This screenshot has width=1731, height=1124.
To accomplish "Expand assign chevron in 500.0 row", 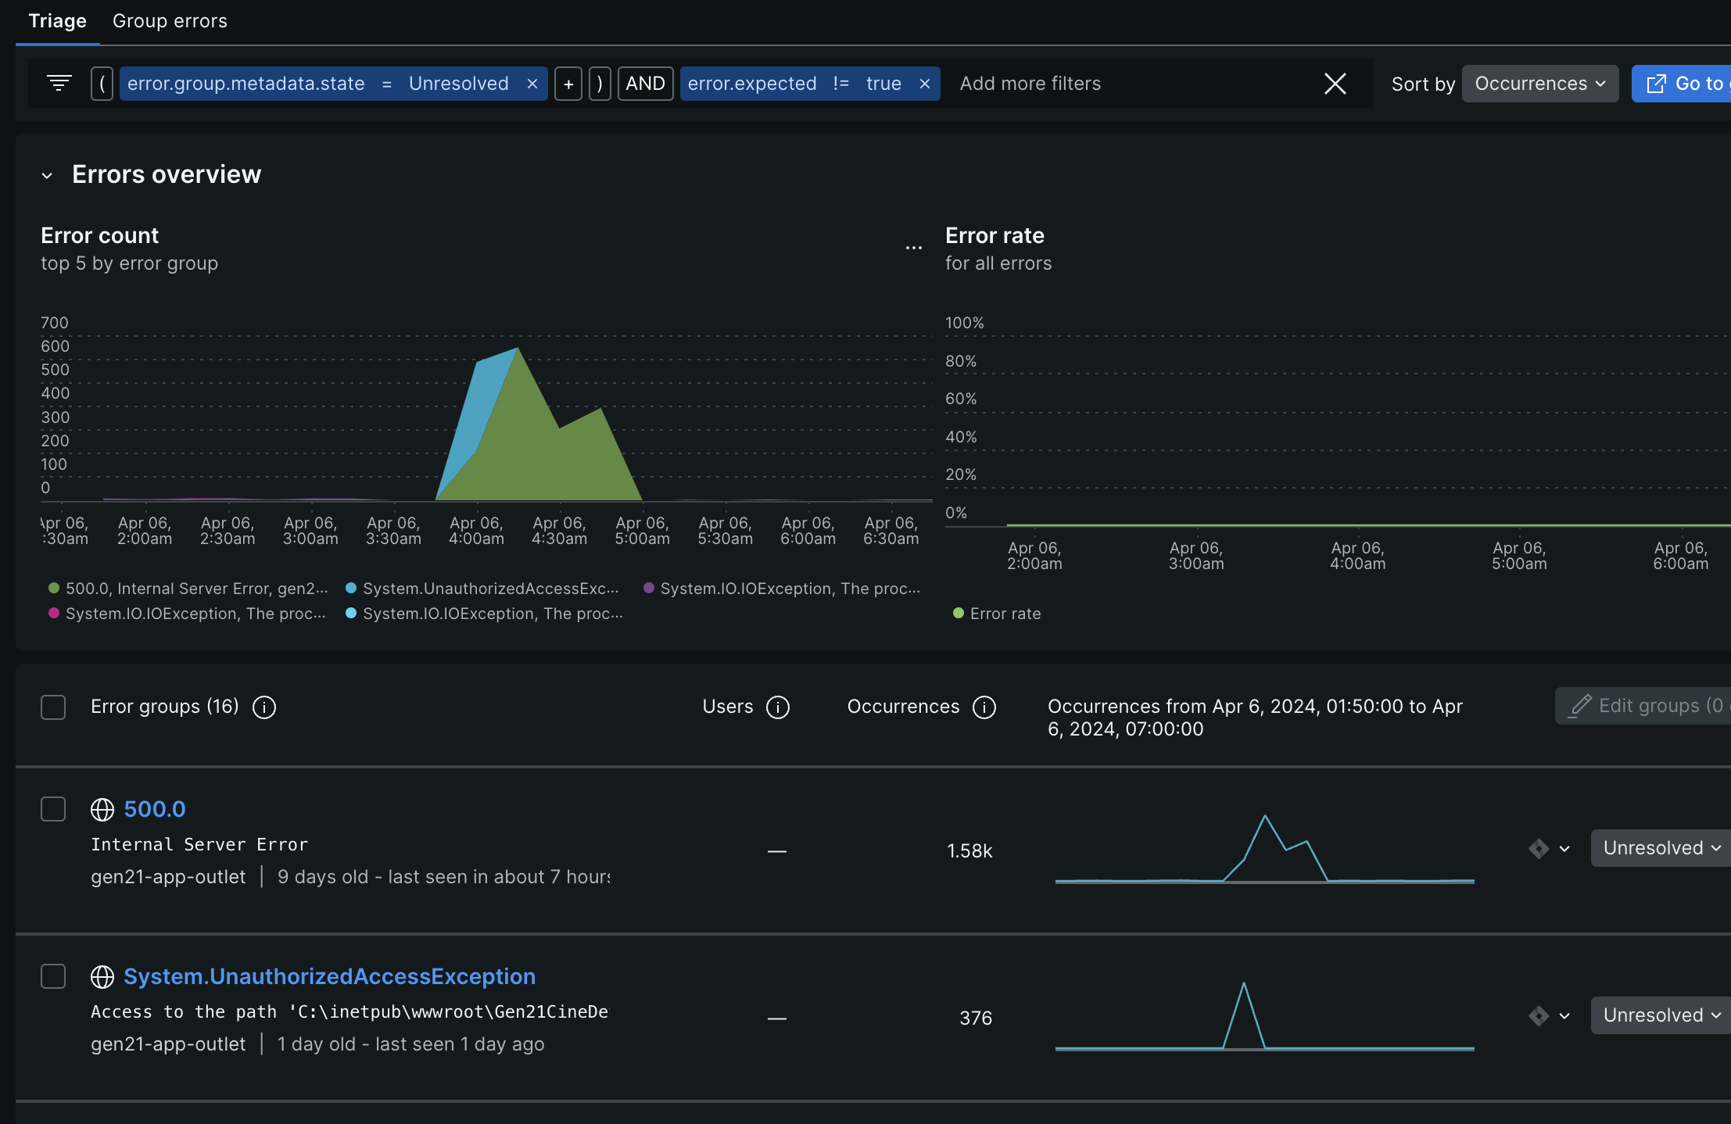I will (1564, 849).
